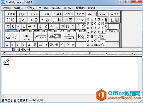Switch to the Sets tab

pos(62,31)
